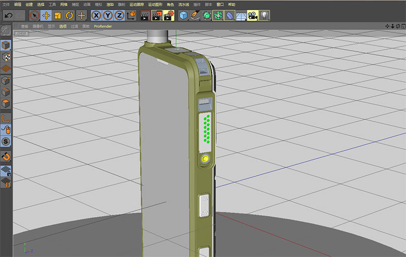406x257 pixels.
Task: Open the 文件 menu
Action: click(6, 5)
